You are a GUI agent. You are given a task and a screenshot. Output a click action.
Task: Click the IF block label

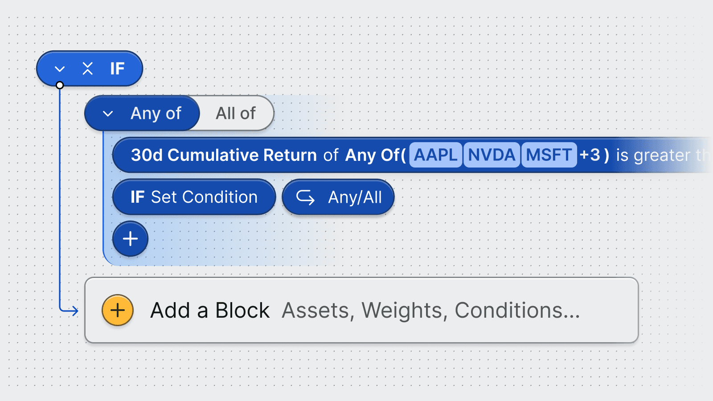[x=117, y=69]
